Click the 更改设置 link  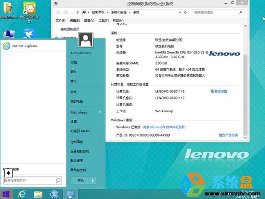[220, 91]
